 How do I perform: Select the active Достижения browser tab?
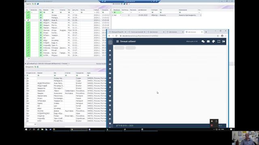click(x=194, y=32)
